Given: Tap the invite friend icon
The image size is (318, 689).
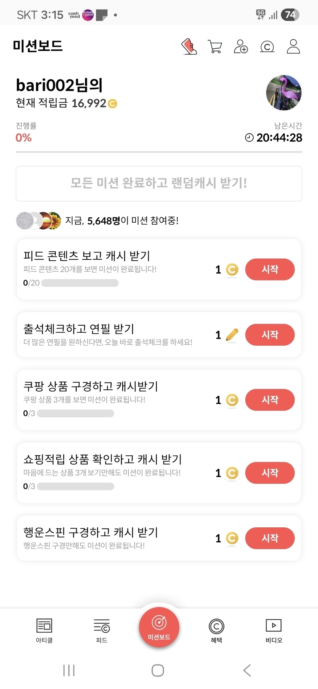Looking at the screenshot, I should (x=241, y=47).
